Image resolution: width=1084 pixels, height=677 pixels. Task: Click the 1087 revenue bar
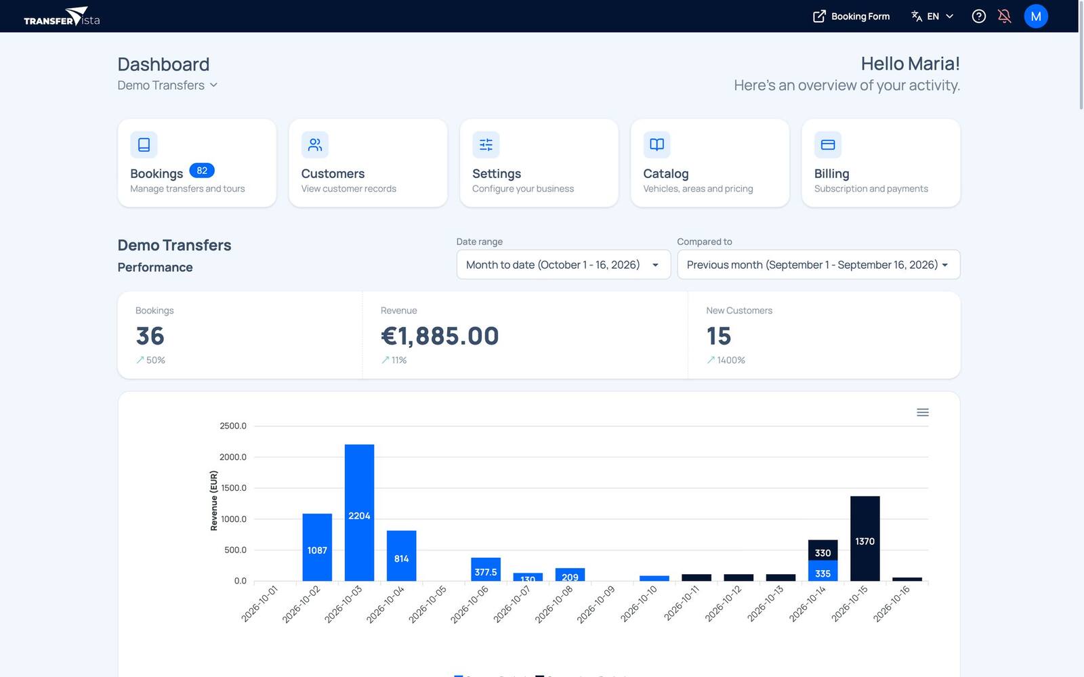coord(317,547)
